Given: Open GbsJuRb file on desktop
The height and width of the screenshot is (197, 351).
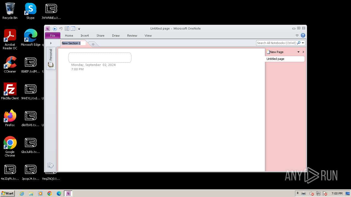Looking at the screenshot, I should tap(30, 145).
